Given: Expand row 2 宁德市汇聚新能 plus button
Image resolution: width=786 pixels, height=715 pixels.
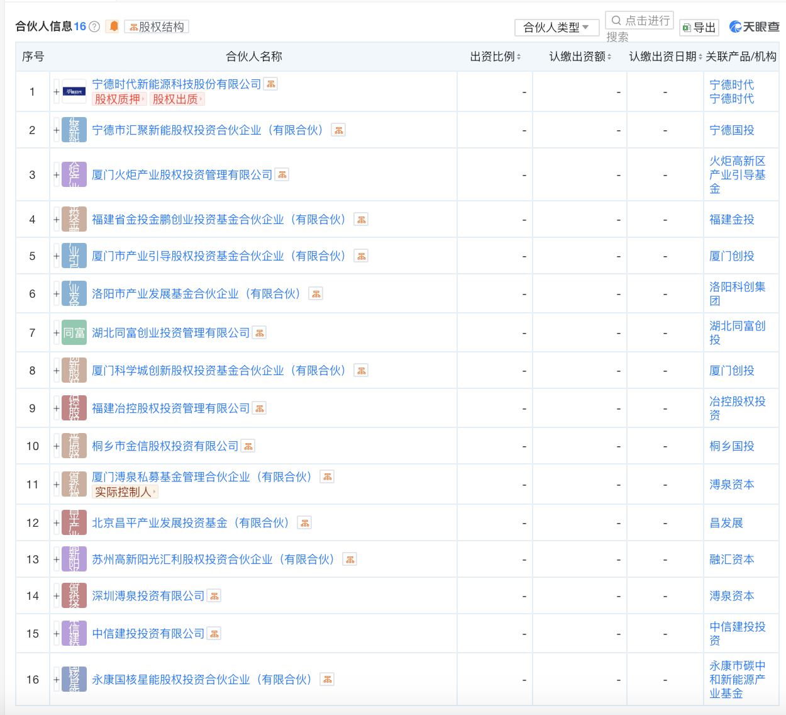Looking at the screenshot, I should pyautogui.click(x=57, y=130).
